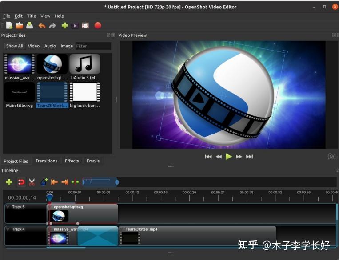The image size is (339, 260).
Task: Jump to Previous Marker arrow icon
Action: click(54, 182)
